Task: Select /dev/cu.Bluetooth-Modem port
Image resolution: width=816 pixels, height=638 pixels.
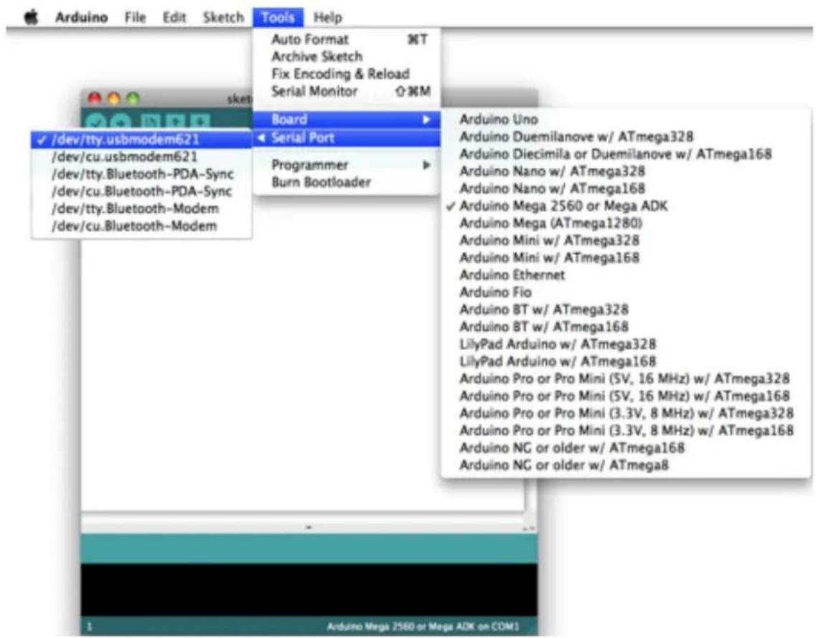Action: click(x=141, y=226)
